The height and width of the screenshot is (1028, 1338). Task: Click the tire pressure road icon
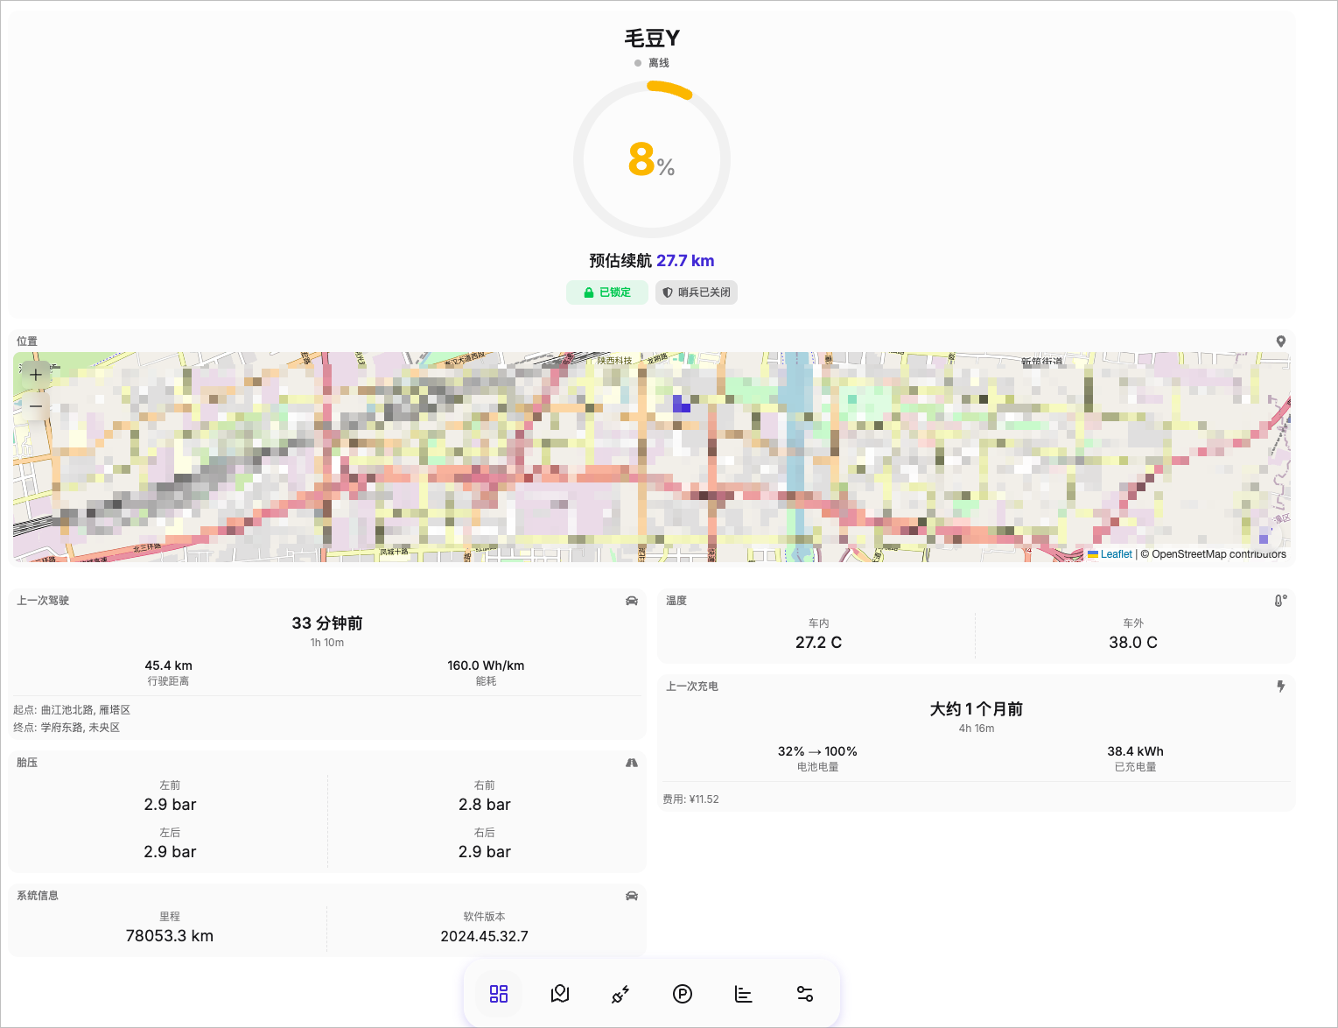pos(632,763)
